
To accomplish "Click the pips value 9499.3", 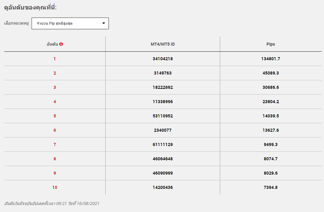I will (x=271, y=144).
